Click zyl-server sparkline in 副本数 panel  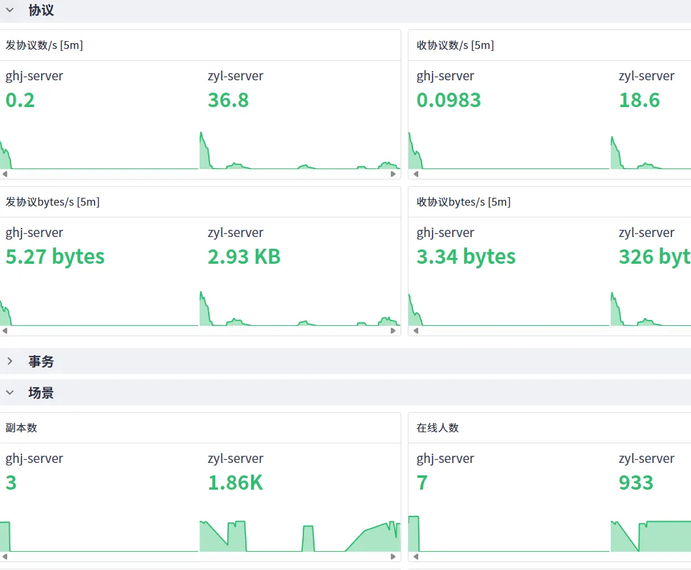tap(299, 537)
